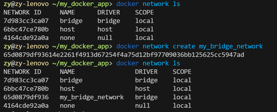
Task: Click the bridge driver cell of my_bridge_network row
Action: coord(146,97)
